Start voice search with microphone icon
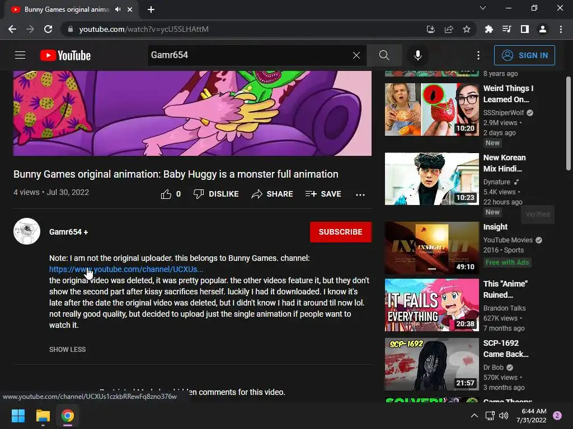Viewport: 573px width, 429px height. [417, 55]
